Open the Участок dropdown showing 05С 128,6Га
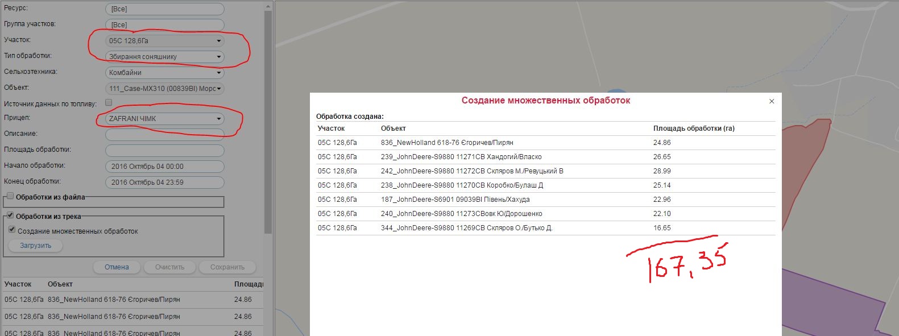 click(164, 41)
